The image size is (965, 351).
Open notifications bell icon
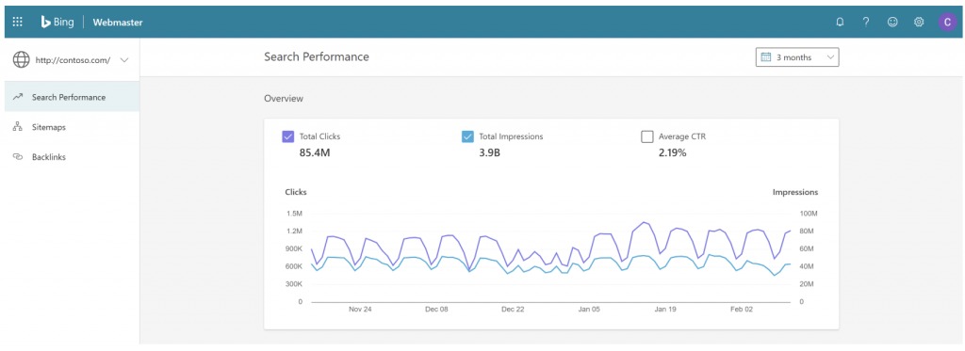tap(840, 23)
